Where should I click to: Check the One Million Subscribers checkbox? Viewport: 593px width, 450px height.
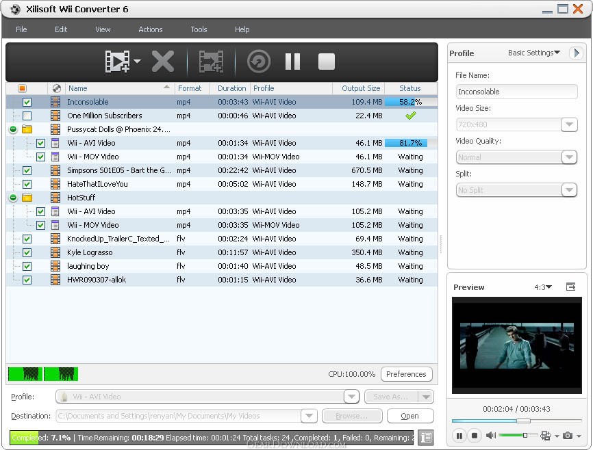click(x=27, y=116)
